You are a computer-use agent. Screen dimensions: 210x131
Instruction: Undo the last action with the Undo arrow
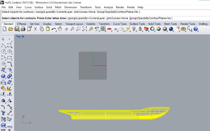tap(54, 29)
